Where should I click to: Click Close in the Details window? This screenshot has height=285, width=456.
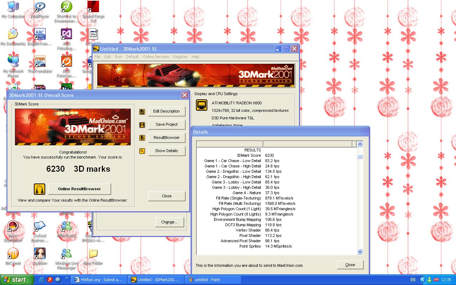350,265
